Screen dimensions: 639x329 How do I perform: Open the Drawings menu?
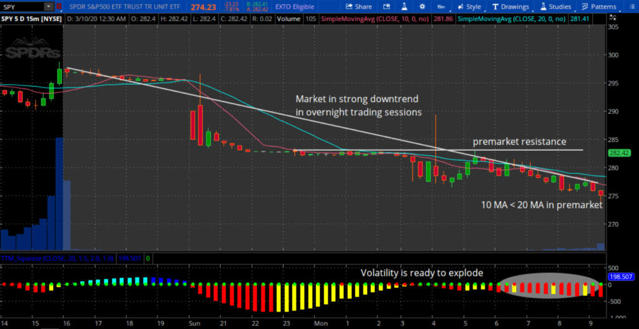pos(510,6)
